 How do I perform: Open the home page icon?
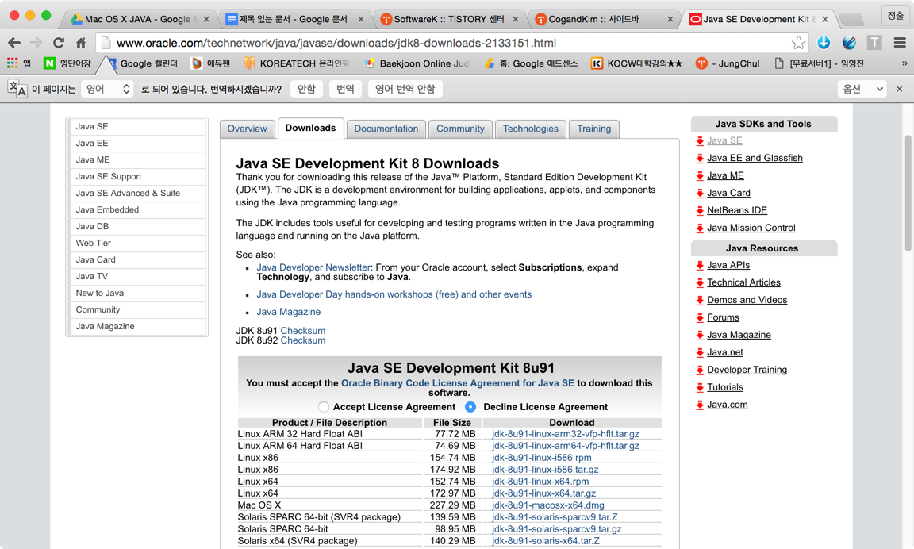pyautogui.click(x=81, y=43)
